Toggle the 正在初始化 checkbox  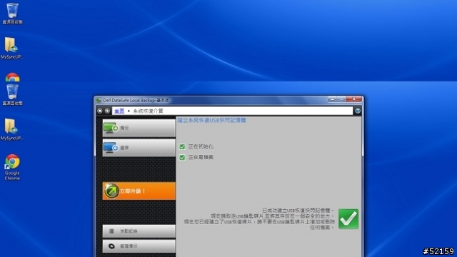tap(182, 146)
